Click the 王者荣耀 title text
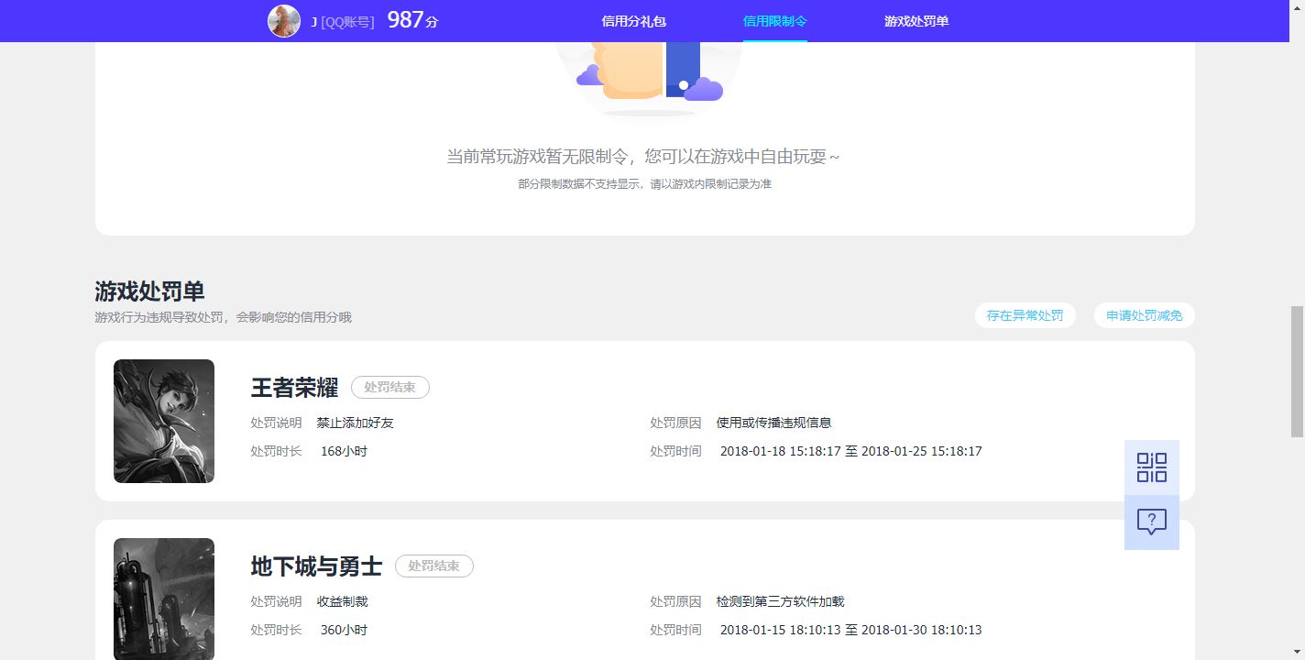 coord(294,388)
